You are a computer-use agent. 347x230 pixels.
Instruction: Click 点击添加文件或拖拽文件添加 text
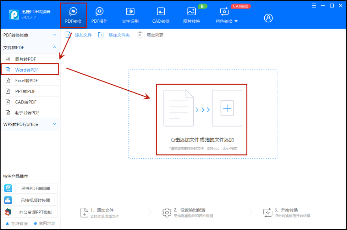click(202, 140)
